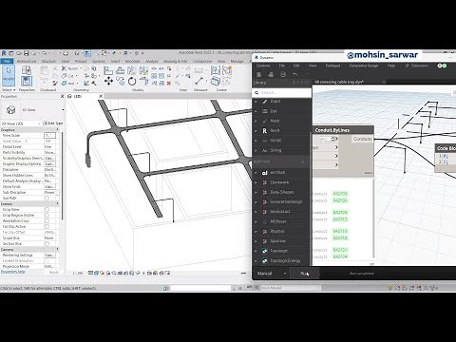Toggle the Crop Region Visible checkbox
This screenshot has width=456, height=342.
[47, 216]
